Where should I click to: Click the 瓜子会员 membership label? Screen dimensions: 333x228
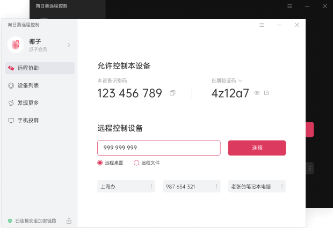pyautogui.click(x=38, y=49)
